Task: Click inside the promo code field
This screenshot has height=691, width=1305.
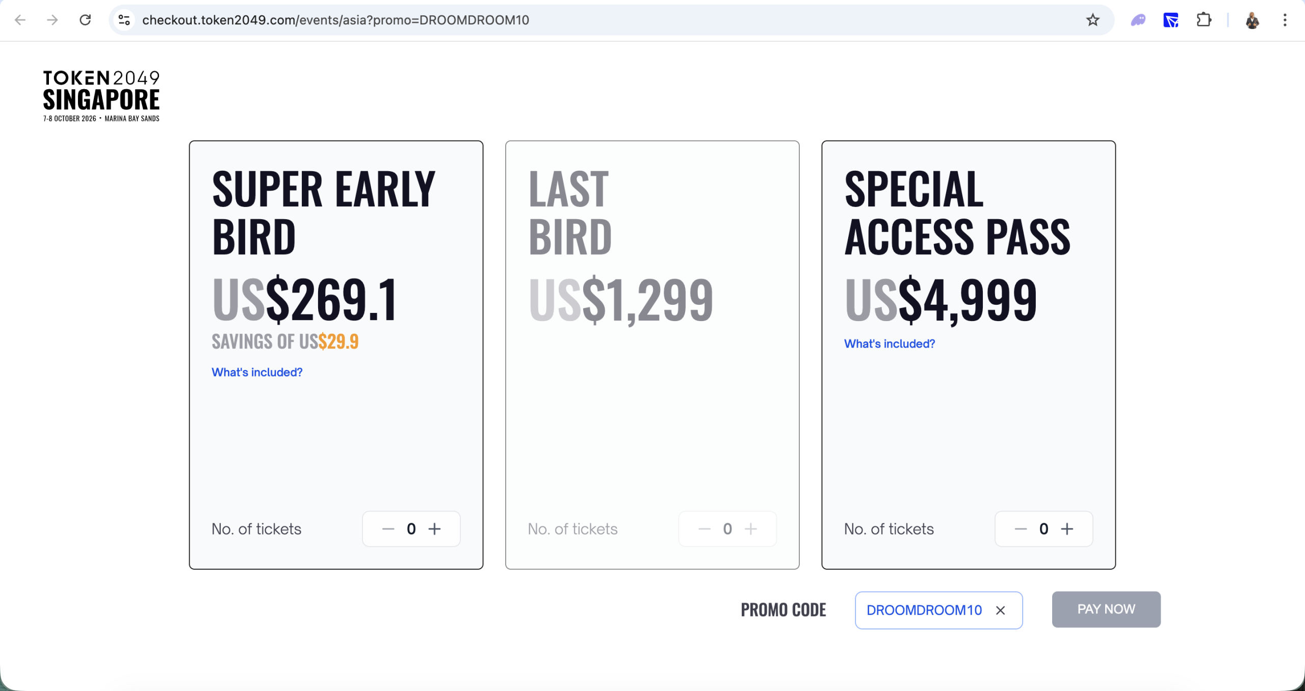Action: 925,610
